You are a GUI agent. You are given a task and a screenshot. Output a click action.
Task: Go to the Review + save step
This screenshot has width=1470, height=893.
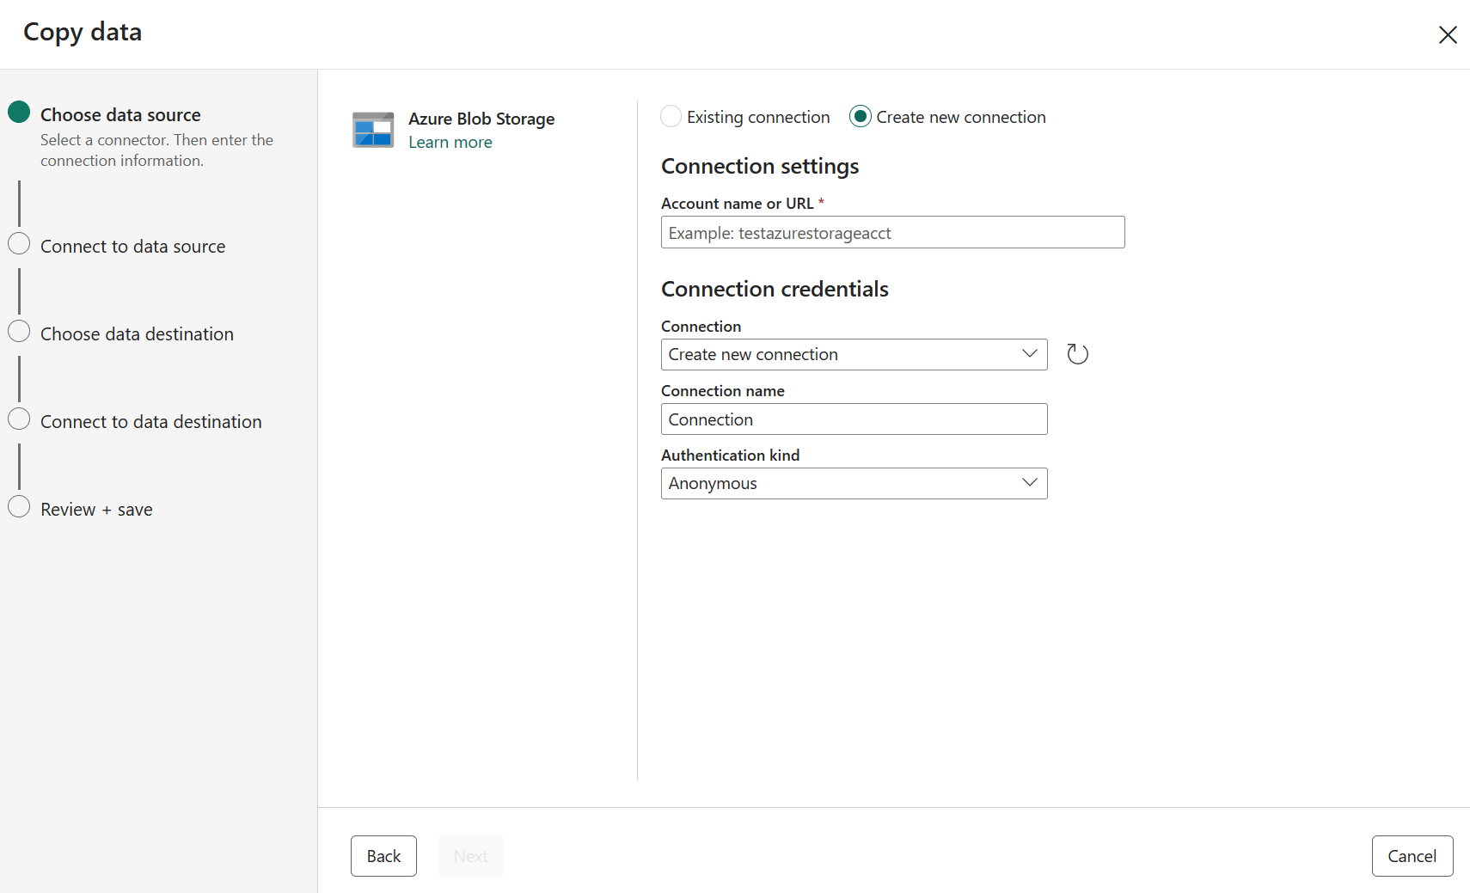coord(96,509)
